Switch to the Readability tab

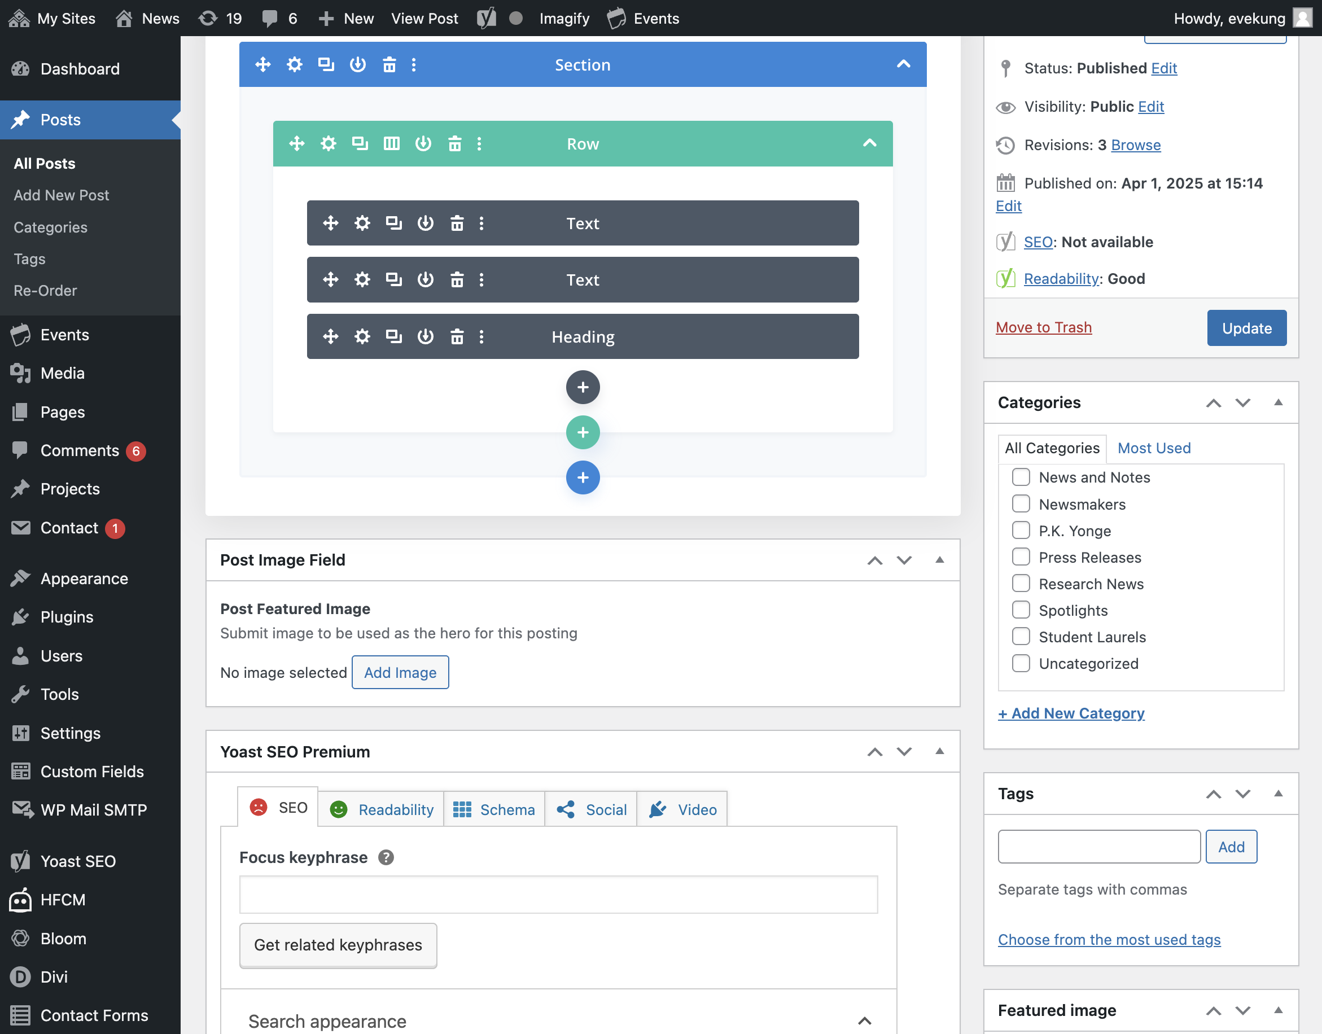tap(382, 809)
